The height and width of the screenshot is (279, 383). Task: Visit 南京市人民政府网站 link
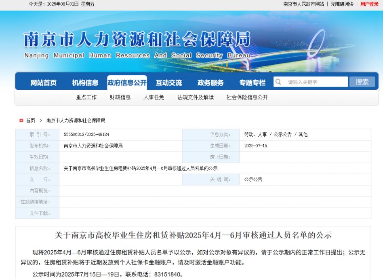click(x=304, y=4)
